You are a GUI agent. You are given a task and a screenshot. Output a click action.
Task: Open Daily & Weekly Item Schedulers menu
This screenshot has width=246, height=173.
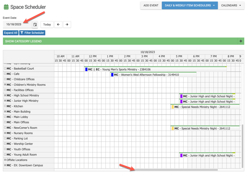[189, 5]
